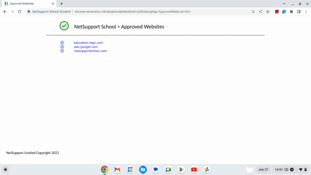The image size is (311, 175).
Task: Open the edu.google.com link
Action: point(86,47)
